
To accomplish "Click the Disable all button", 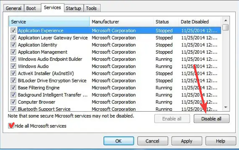I will tap(211, 119).
